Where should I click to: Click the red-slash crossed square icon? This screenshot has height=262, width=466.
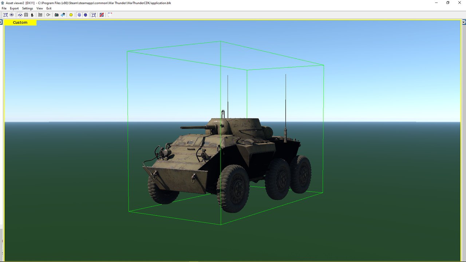coord(102,15)
